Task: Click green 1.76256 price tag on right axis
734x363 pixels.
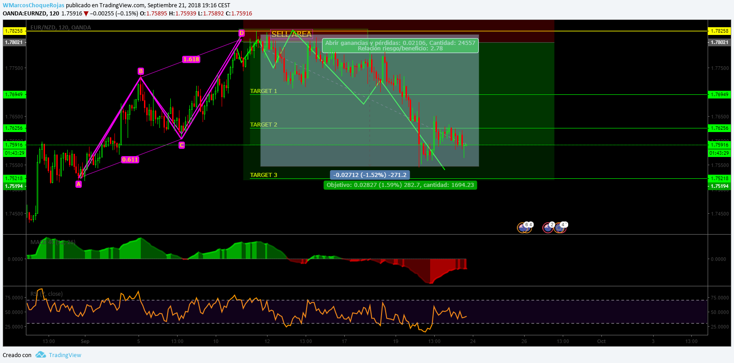Action: (719, 128)
